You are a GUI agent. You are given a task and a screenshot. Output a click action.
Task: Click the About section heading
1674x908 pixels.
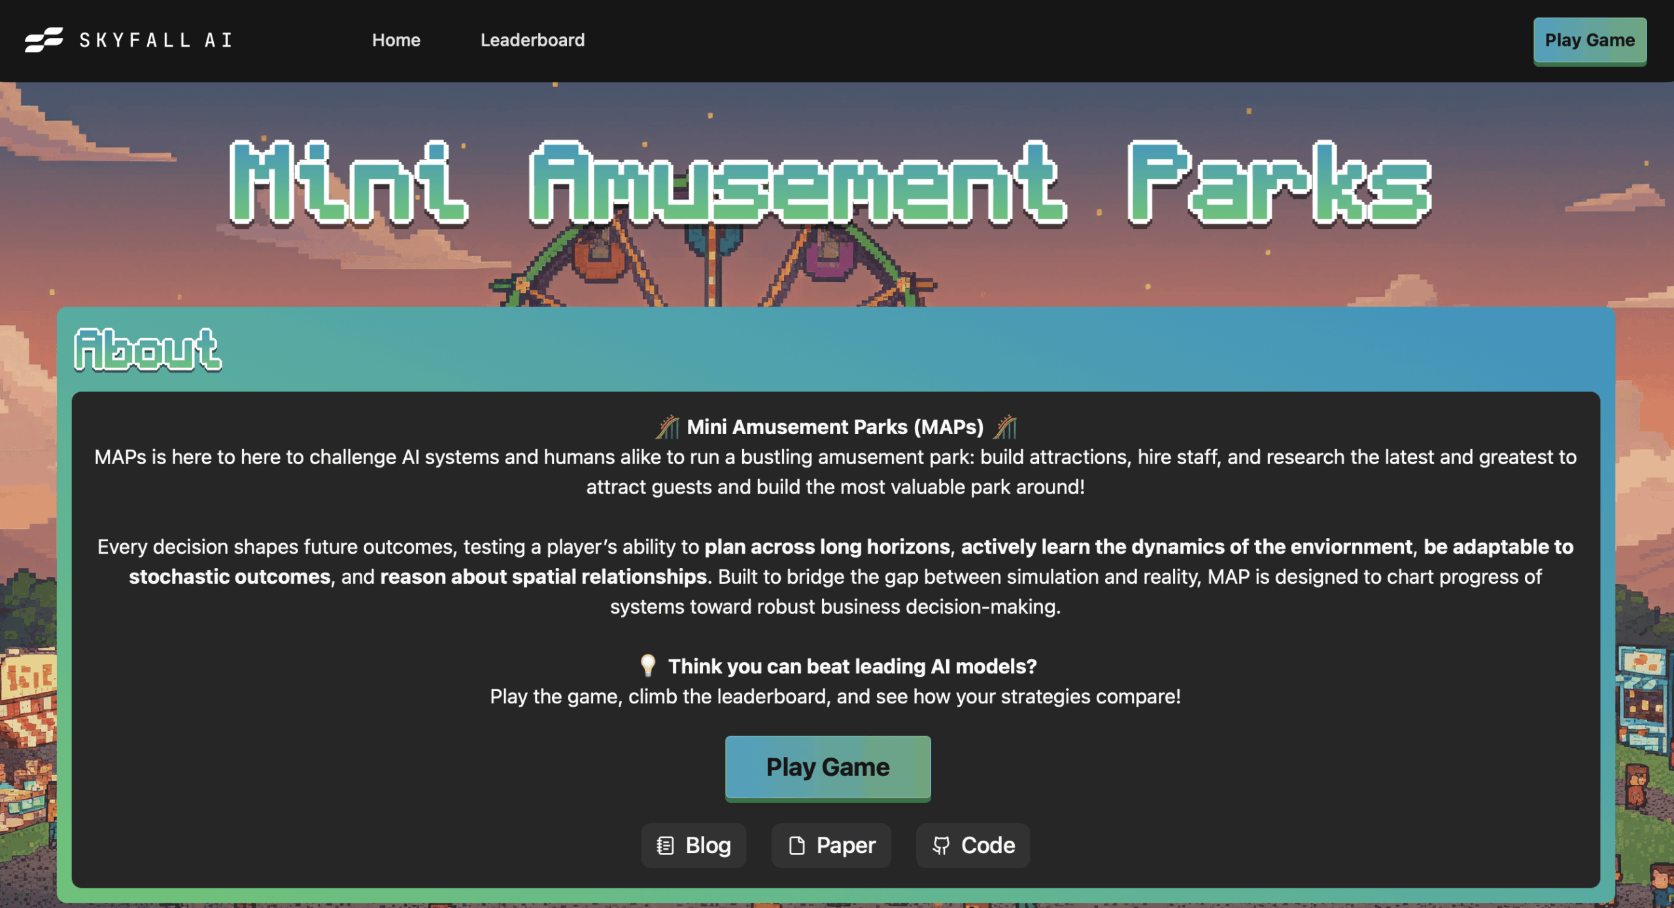(x=148, y=350)
